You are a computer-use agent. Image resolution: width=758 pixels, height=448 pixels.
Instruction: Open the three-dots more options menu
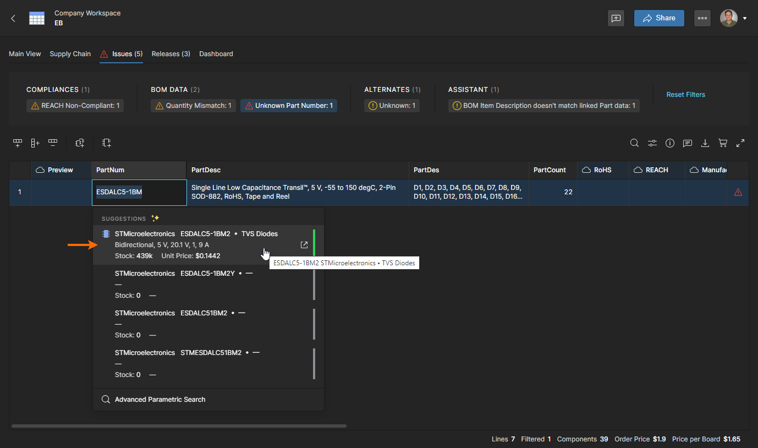pos(702,18)
